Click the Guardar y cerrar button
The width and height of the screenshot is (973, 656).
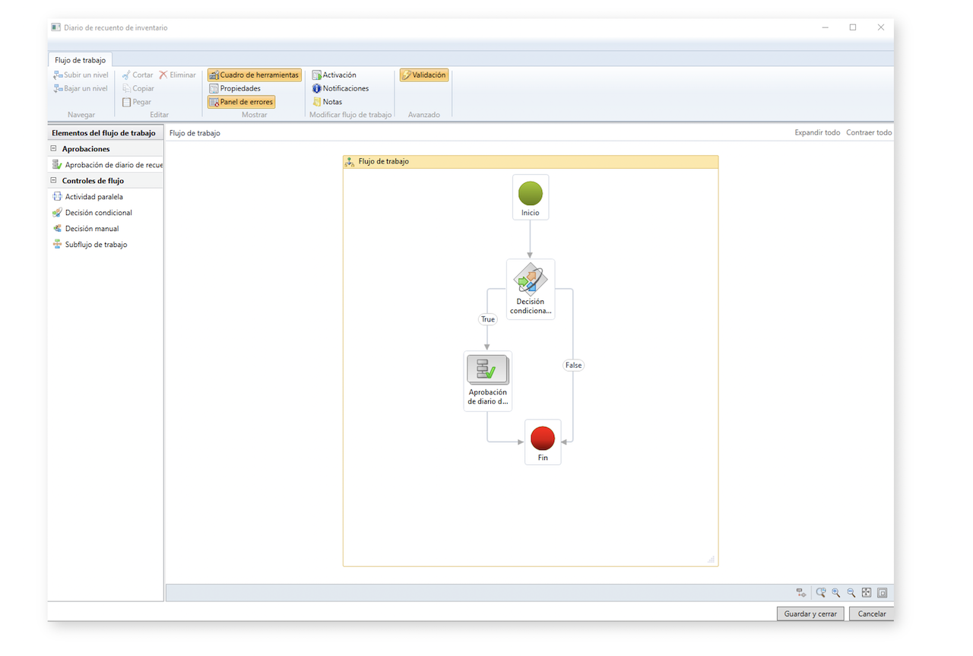[x=810, y=613]
